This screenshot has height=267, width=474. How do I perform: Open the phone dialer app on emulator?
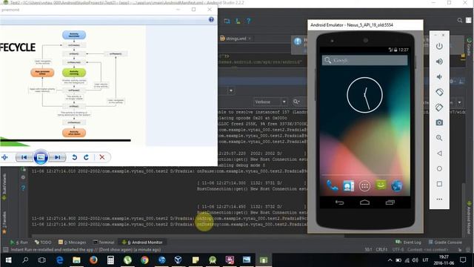(333, 185)
